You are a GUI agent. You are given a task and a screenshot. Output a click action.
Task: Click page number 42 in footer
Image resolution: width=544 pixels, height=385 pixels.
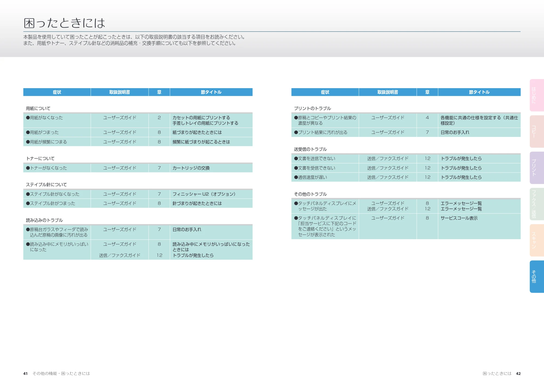click(x=518, y=374)
